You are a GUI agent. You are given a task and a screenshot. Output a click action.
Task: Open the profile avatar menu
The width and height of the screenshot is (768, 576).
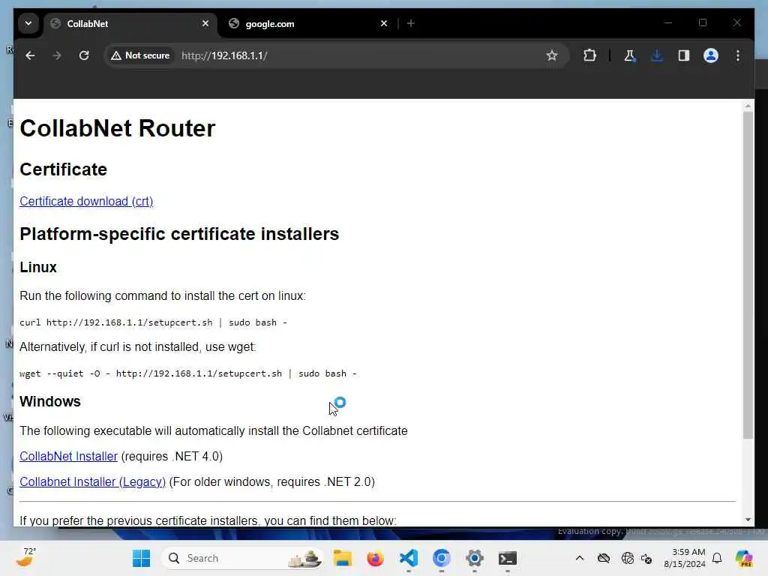pyautogui.click(x=711, y=55)
